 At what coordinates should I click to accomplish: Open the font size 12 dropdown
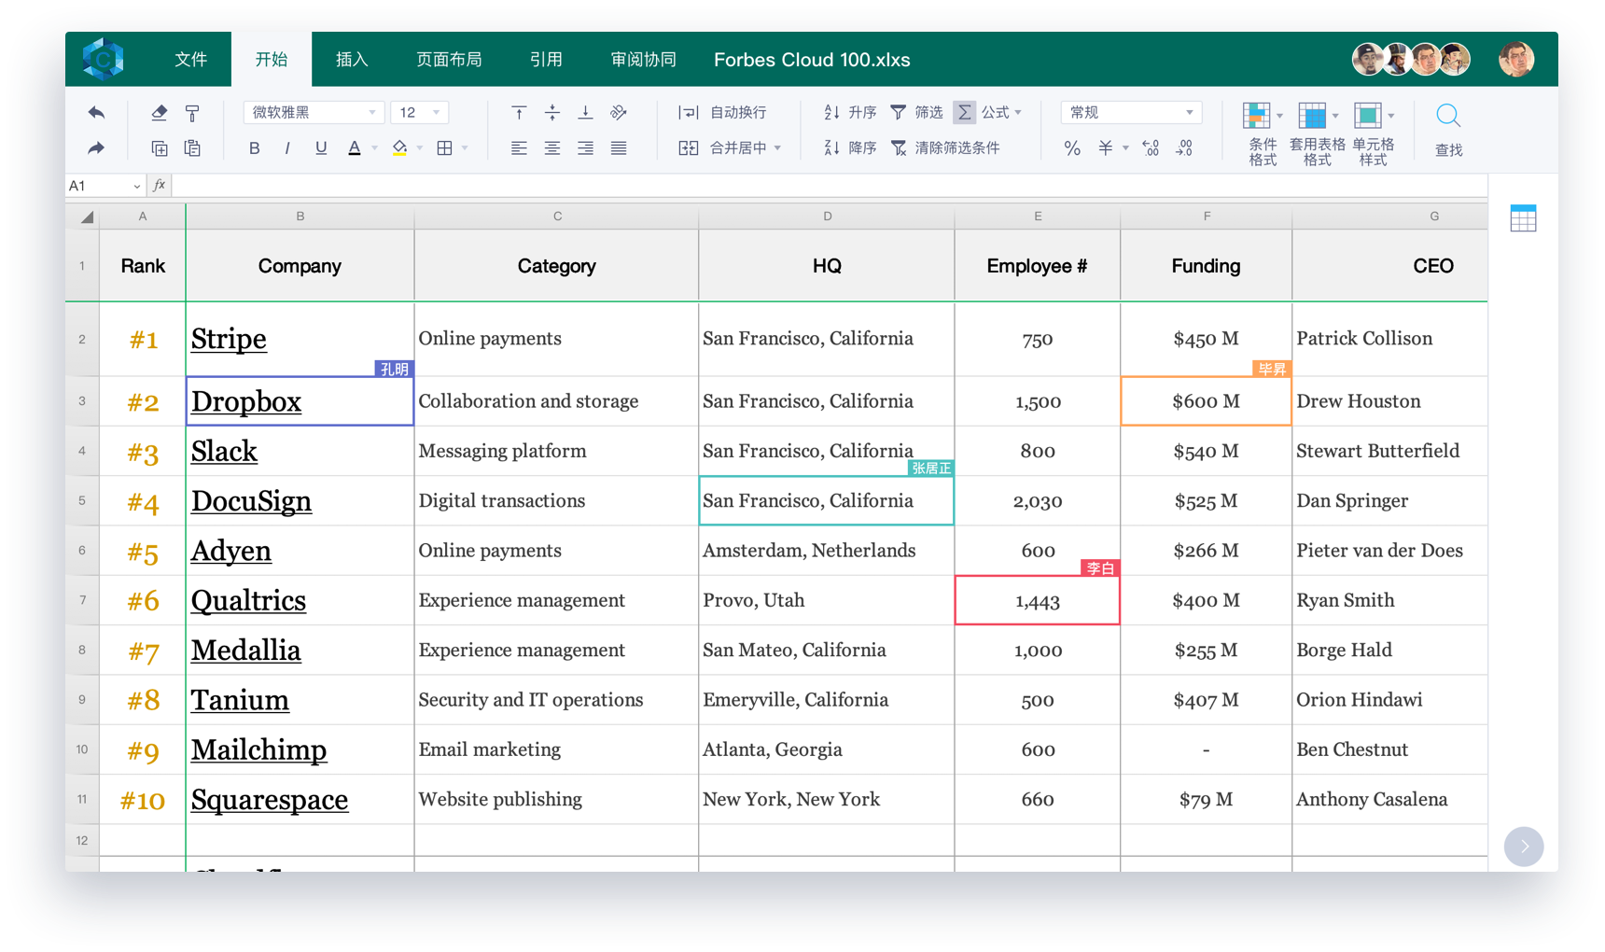pyautogui.click(x=419, y=113)
